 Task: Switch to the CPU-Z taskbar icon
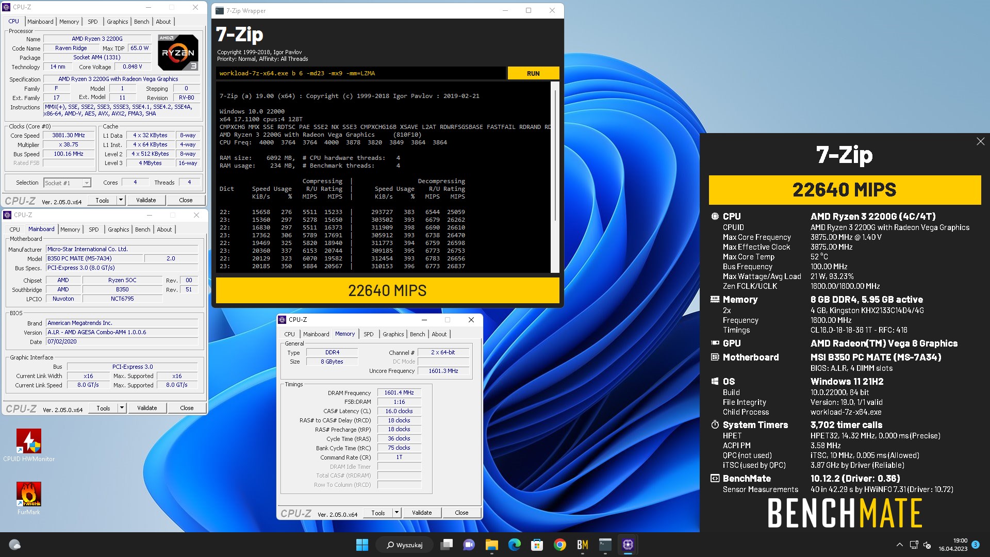pos(628,545)
